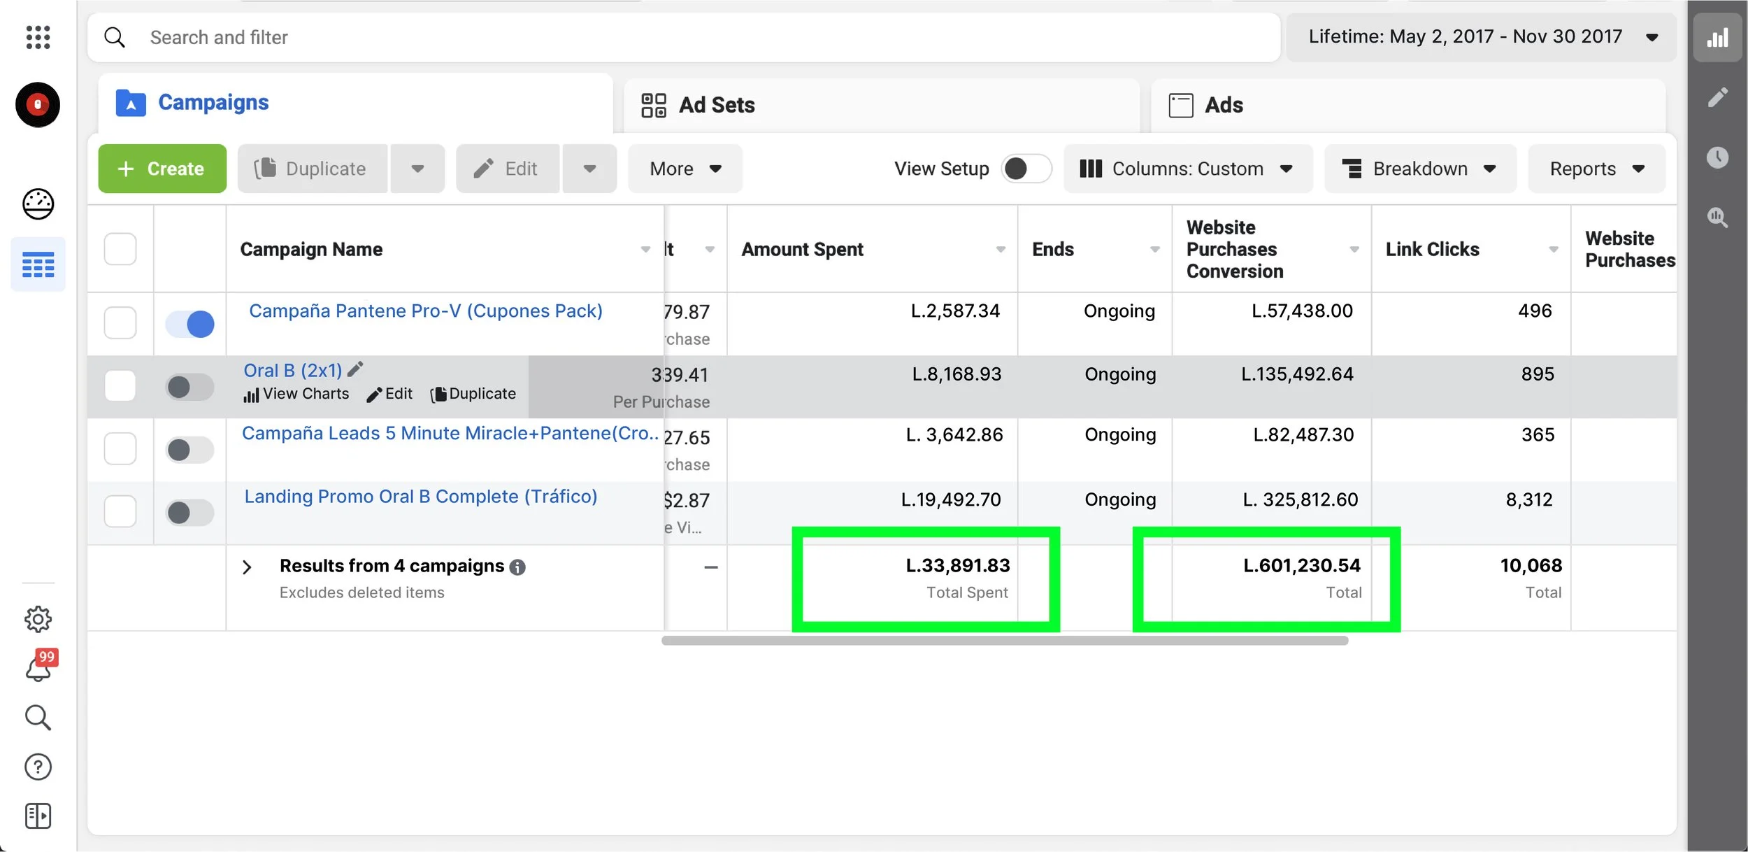This screenshot has height=852, width=1748.
Task: Check the Campaña Pantene Pro-V row checkbox
Action: (120, 323)
